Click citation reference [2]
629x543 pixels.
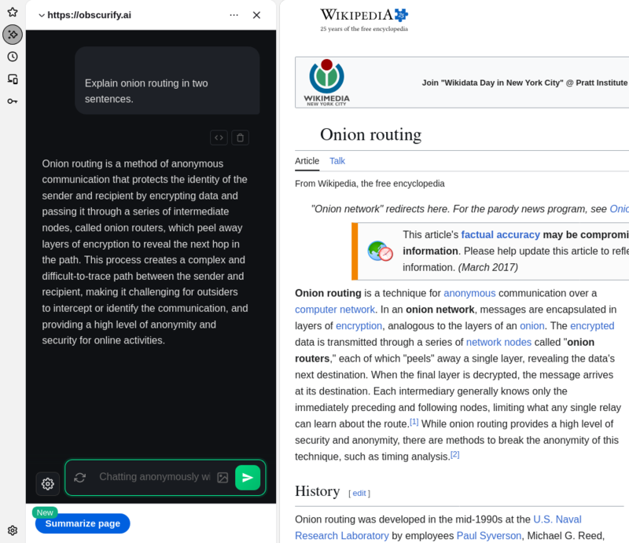coord(454,455)
